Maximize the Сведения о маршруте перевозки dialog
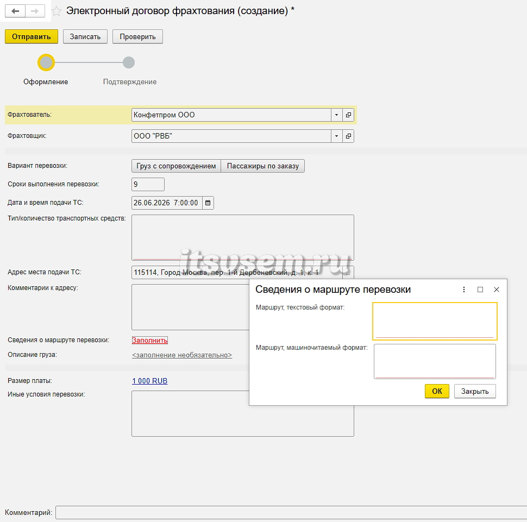The height and width of the screenshot is (522, 527). 480,290
